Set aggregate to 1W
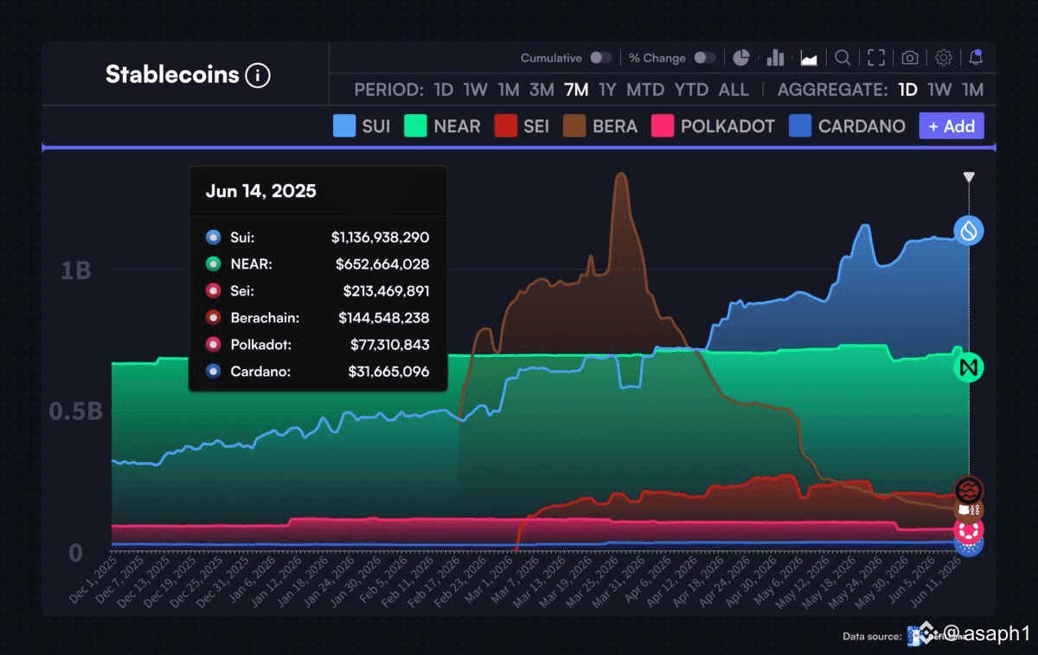 (939, 90)
